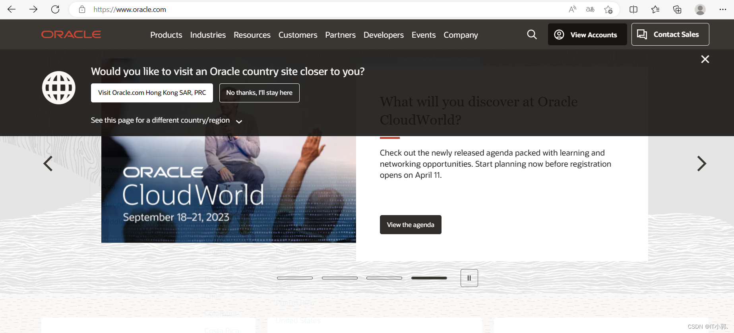Close the country site banner
The height and width of the screenshot is (333, 734).
click(705, 59)
